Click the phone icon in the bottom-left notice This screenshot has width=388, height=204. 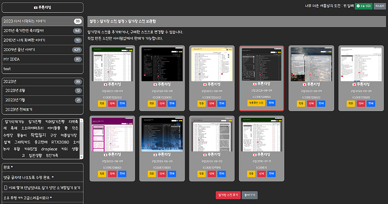point(6,187)
